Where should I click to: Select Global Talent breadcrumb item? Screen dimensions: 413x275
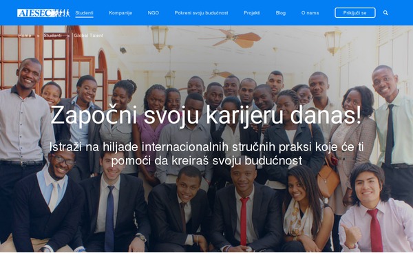coord(89,36)
